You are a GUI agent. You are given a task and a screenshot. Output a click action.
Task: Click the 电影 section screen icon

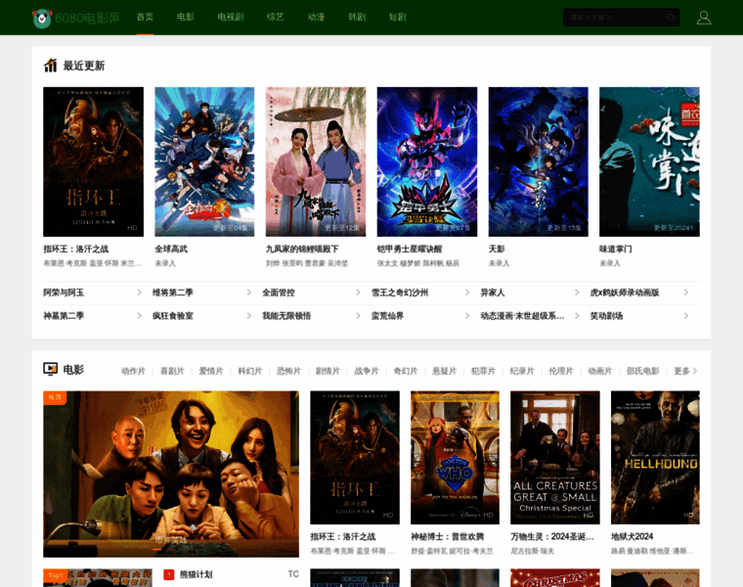pos(50,369)
